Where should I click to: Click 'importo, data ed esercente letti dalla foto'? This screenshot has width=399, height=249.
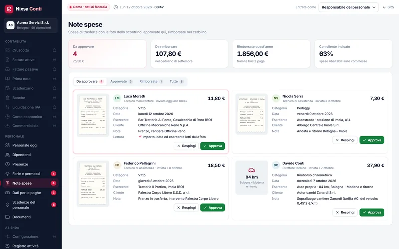tap(174, 137)
